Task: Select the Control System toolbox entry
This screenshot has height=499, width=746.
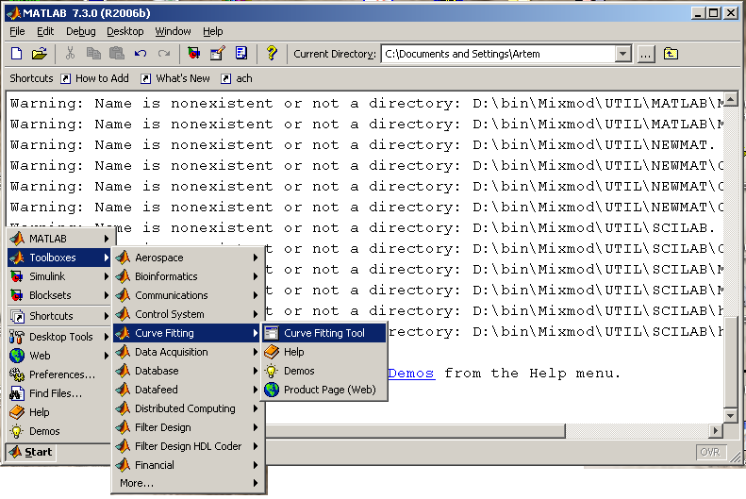Action: pyautogui.click(x=188, y=314)
